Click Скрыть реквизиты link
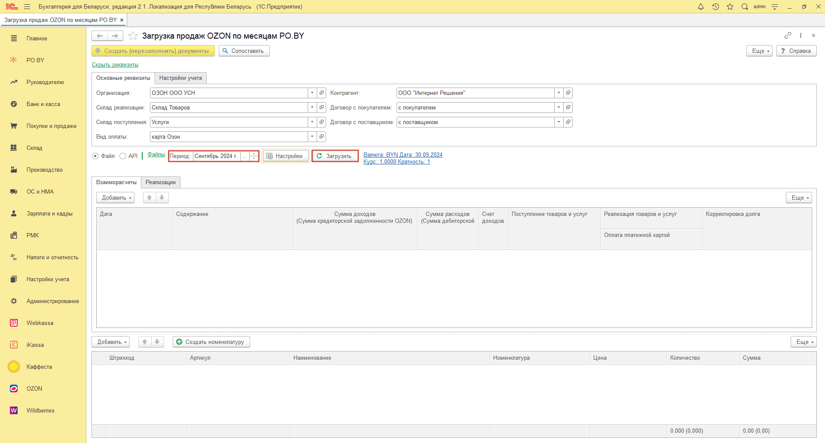This screenshot has height=443, width=825. [x=115, y=64]
